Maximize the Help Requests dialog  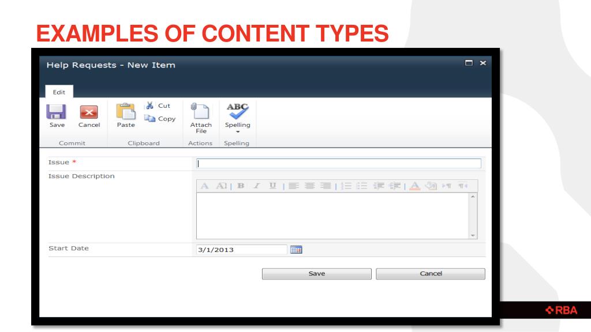coord(469,63)
